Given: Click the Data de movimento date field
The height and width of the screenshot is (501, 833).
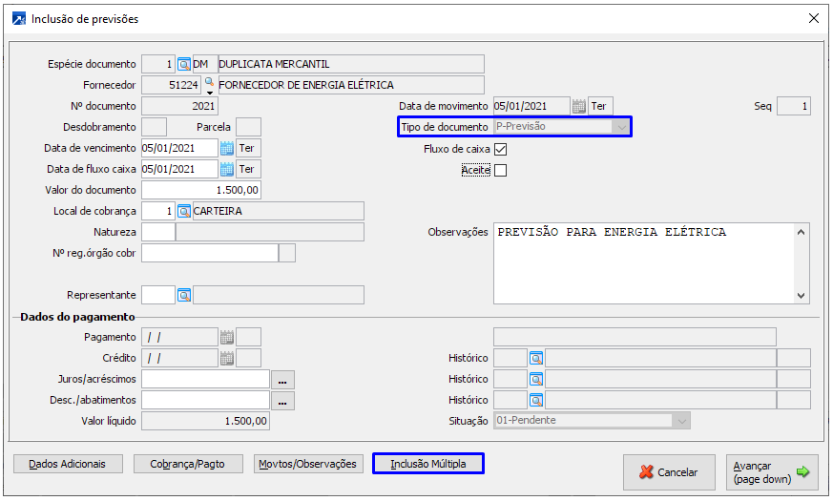Looking at the screenshot, I should 531,106.
